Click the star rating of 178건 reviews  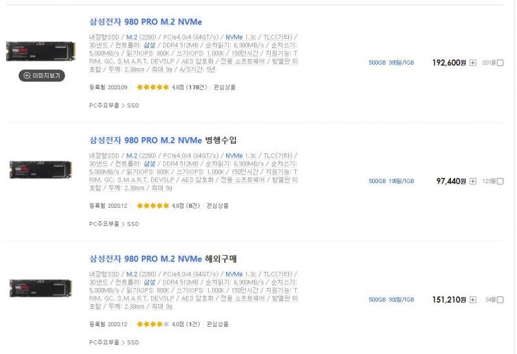[x=153, y=87]
